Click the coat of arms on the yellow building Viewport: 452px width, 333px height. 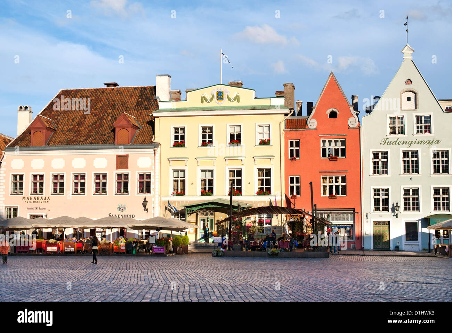pyautogui.click(x=220, y=96)
